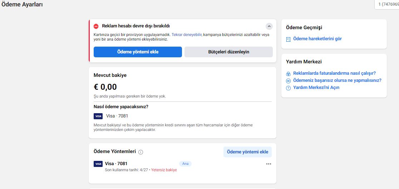Click the info icon next to Ödeme Yöntemleri
This screenshot has width=399, height=189.
(141, 152)
